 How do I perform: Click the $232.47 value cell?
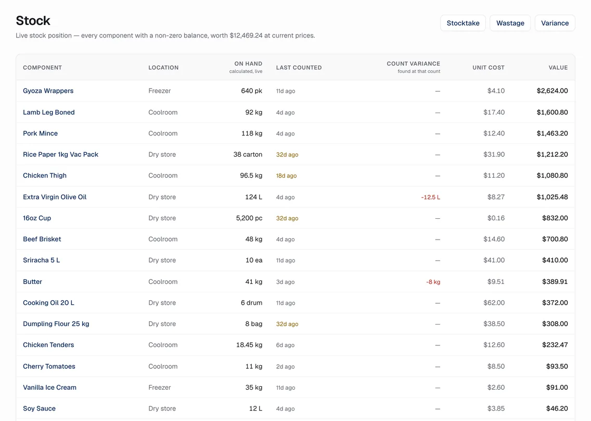tap(555, 345)
